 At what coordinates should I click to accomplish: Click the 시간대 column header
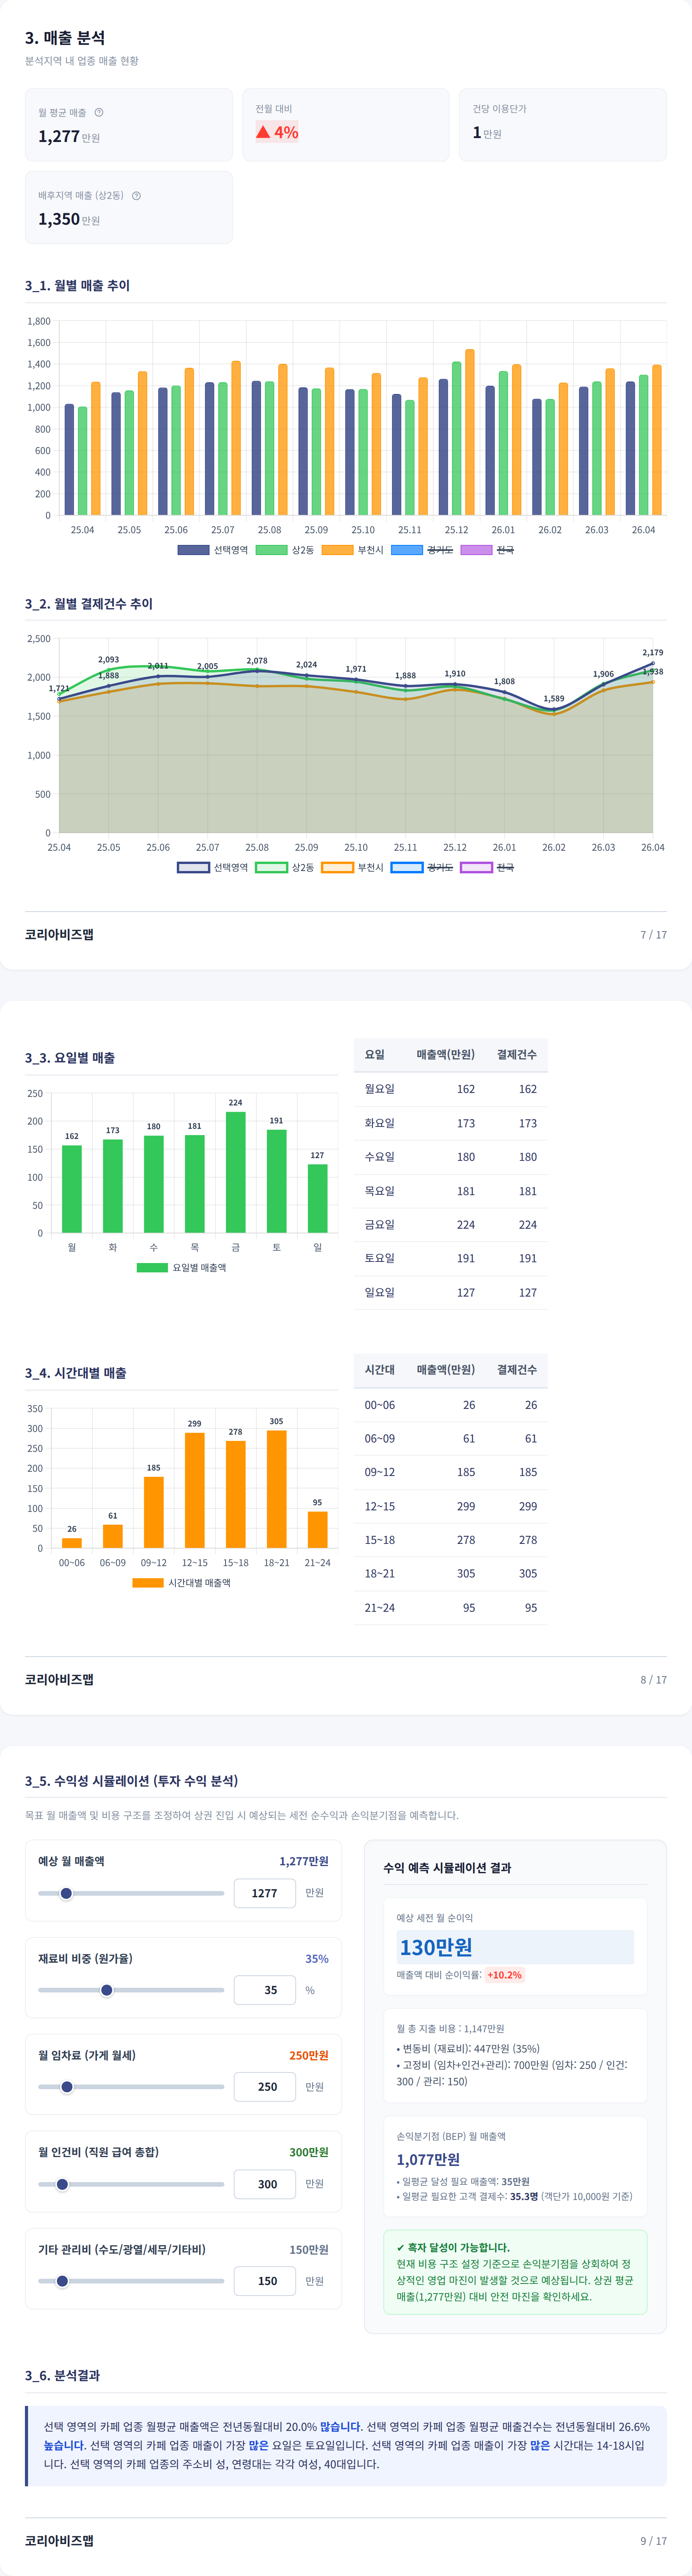pyautogui.click(x=380, y=1369)
